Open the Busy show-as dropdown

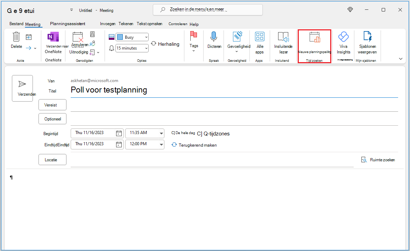pos(132,37)
